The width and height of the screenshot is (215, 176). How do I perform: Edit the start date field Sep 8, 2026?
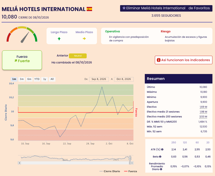[99, 79]
